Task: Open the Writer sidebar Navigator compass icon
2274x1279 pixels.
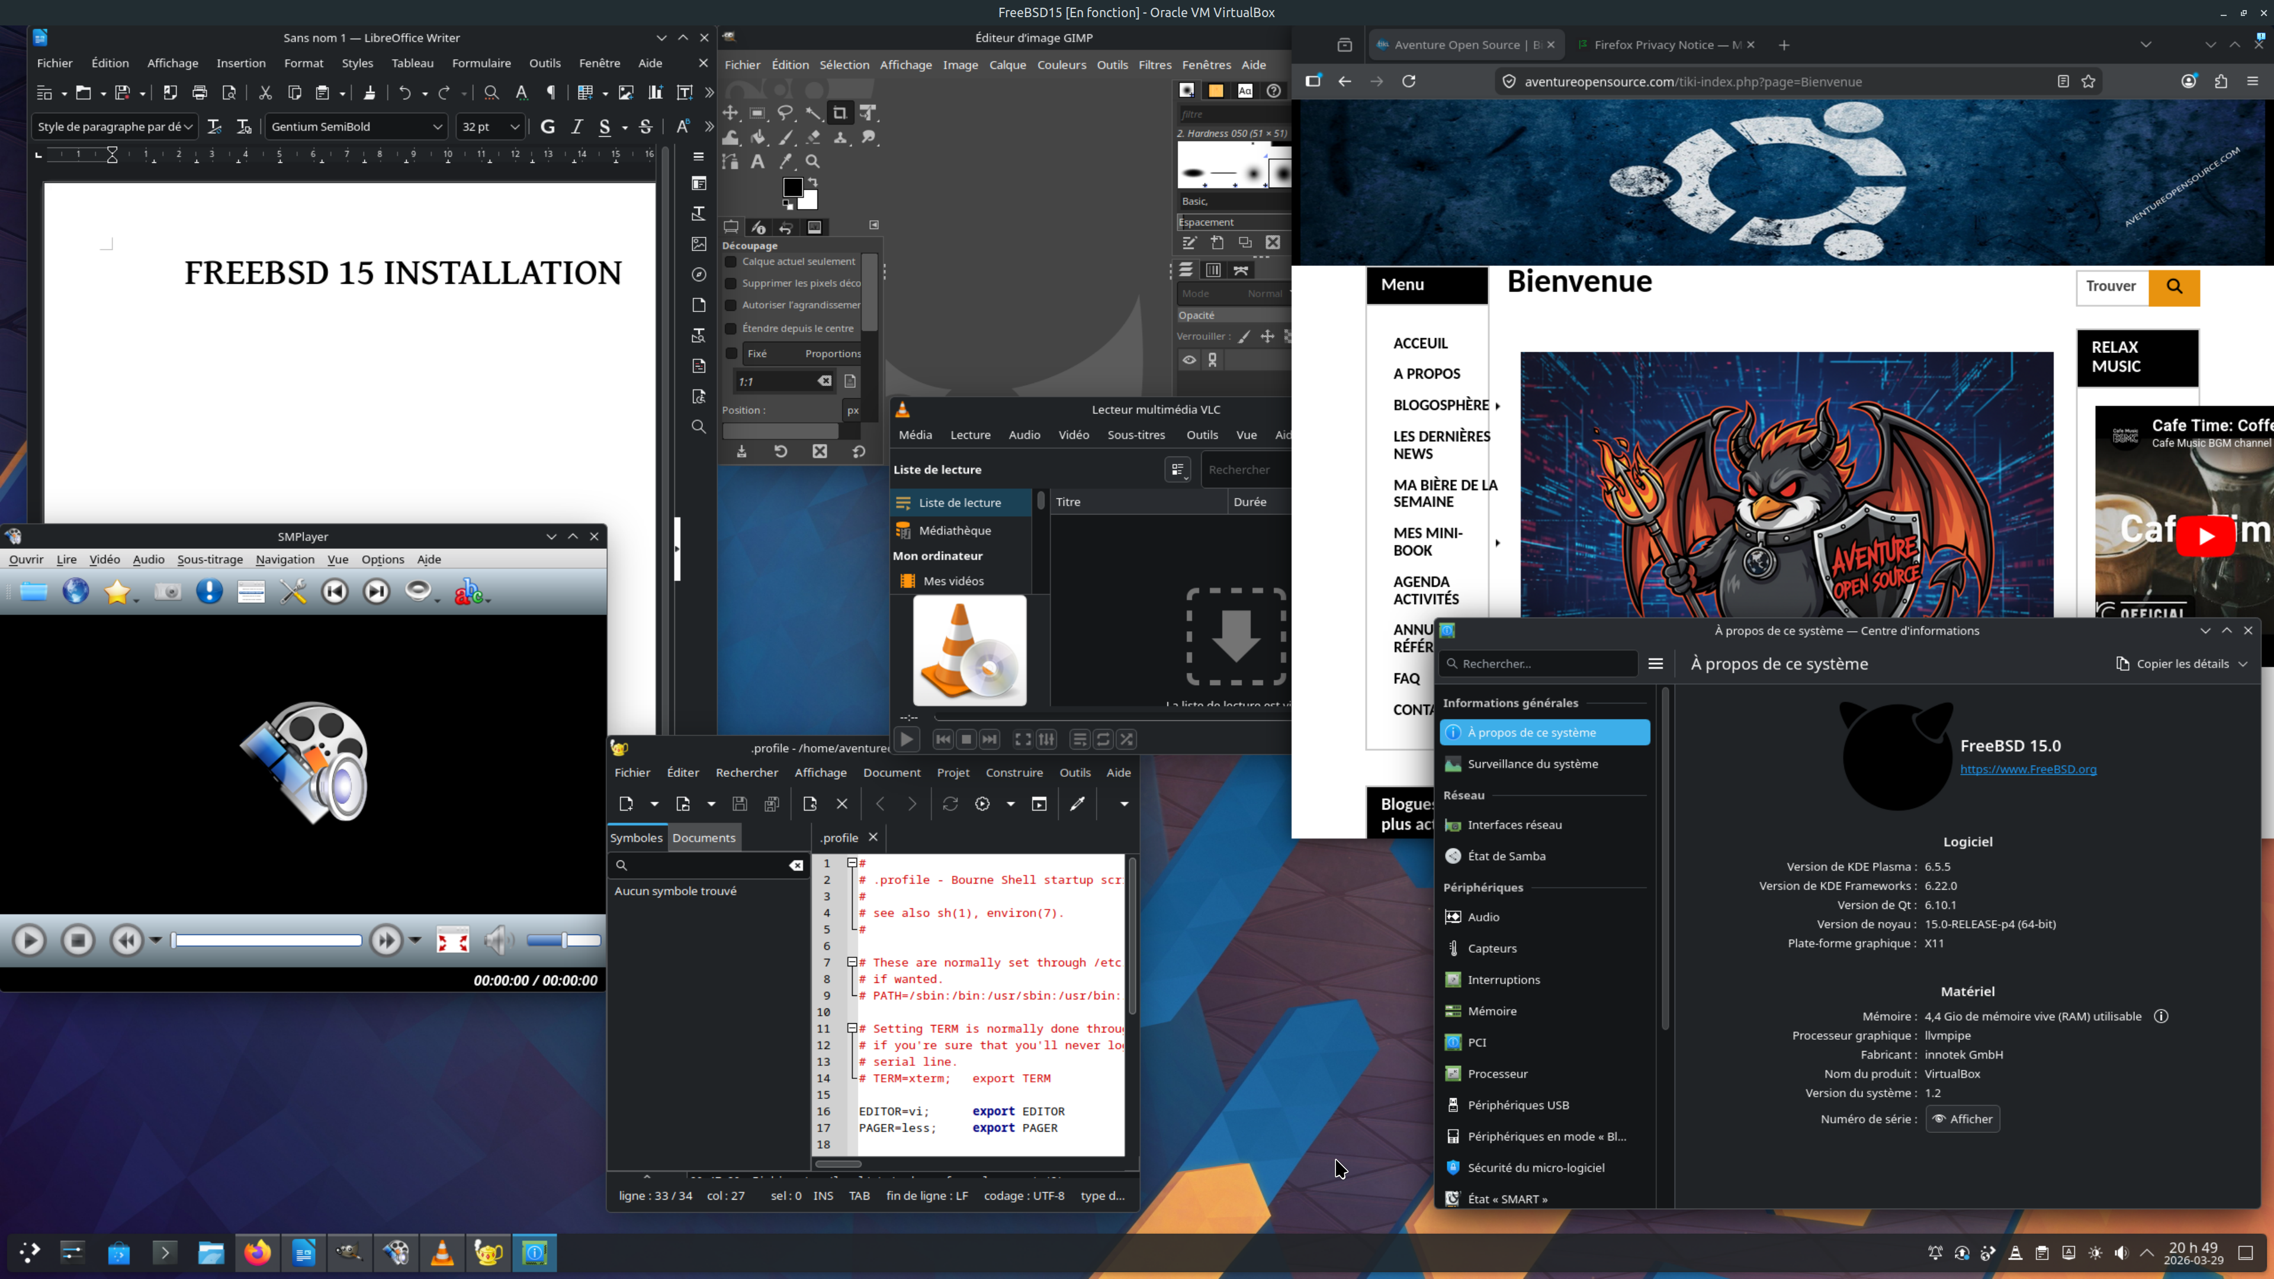Action: (x=698, y=275)
